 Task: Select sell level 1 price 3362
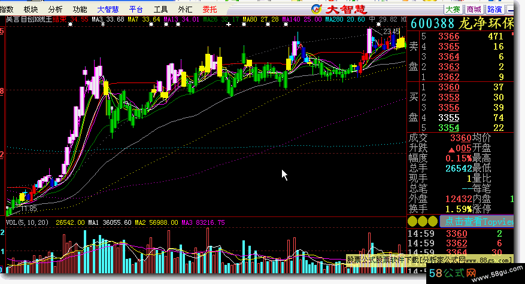click(448, 77)
